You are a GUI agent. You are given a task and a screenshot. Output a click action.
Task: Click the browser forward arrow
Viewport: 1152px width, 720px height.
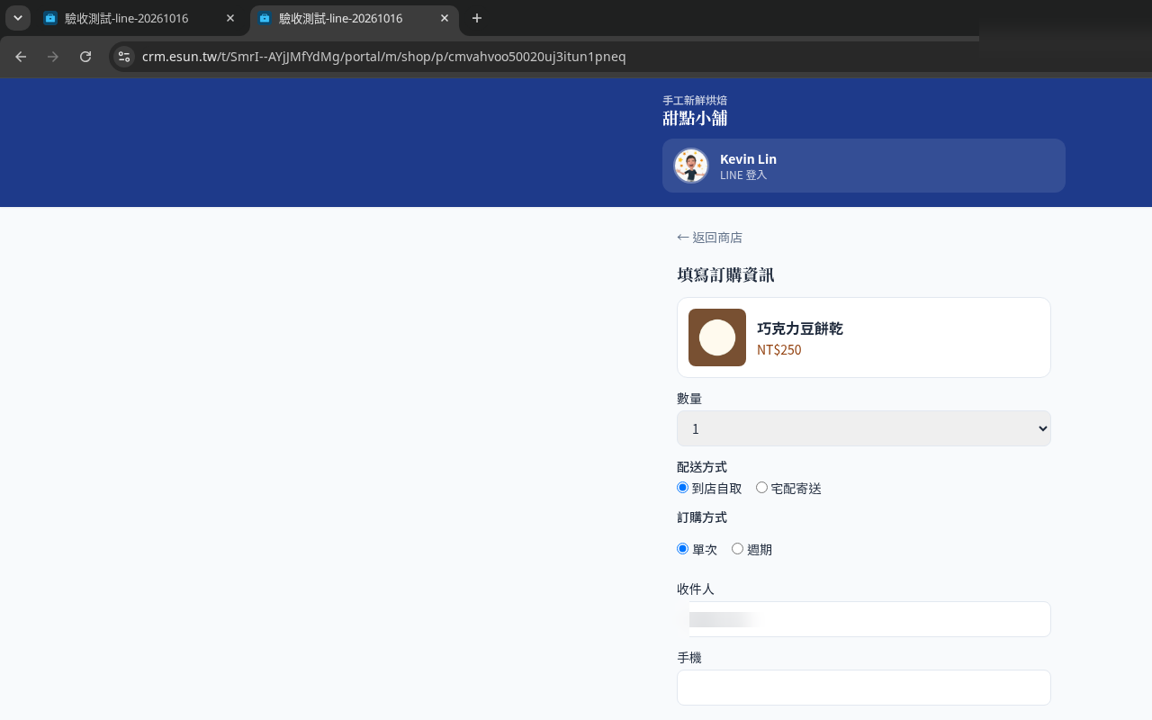[x=53, y=57]
